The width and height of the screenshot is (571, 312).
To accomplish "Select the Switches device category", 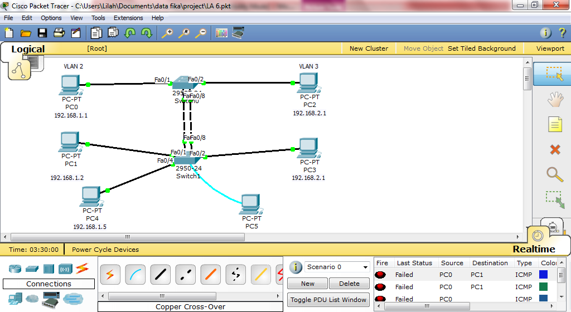I will pyautogui.click(x=32, y=269).
